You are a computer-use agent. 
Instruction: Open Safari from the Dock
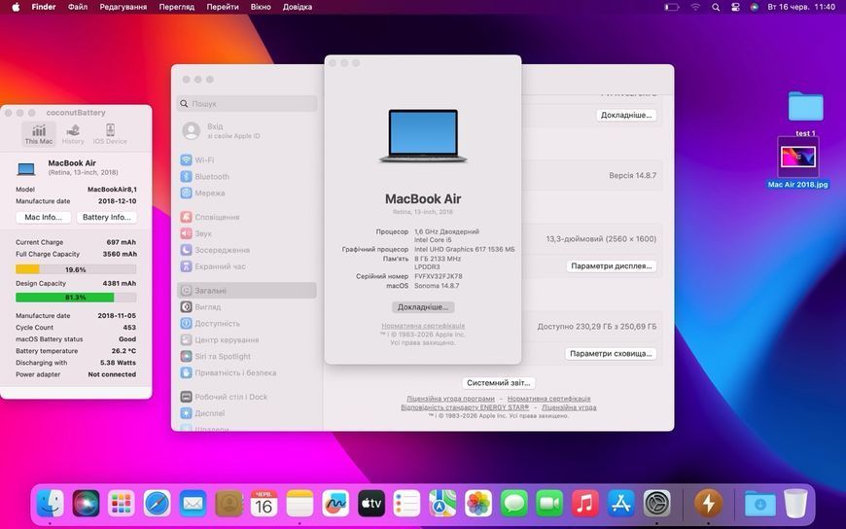[157, 504]
